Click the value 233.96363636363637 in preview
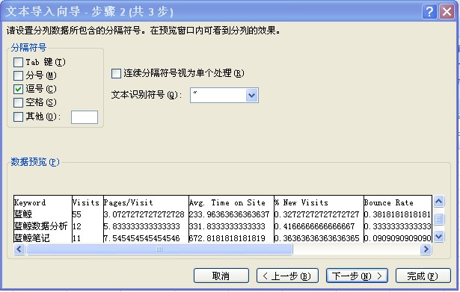This screenshot has height=292, width=460. pyautogui.click(x=229, y=214)
